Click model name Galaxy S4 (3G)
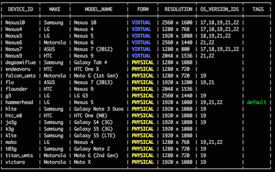The width and height of the screenshot is (275, 172). pos(93,122)
